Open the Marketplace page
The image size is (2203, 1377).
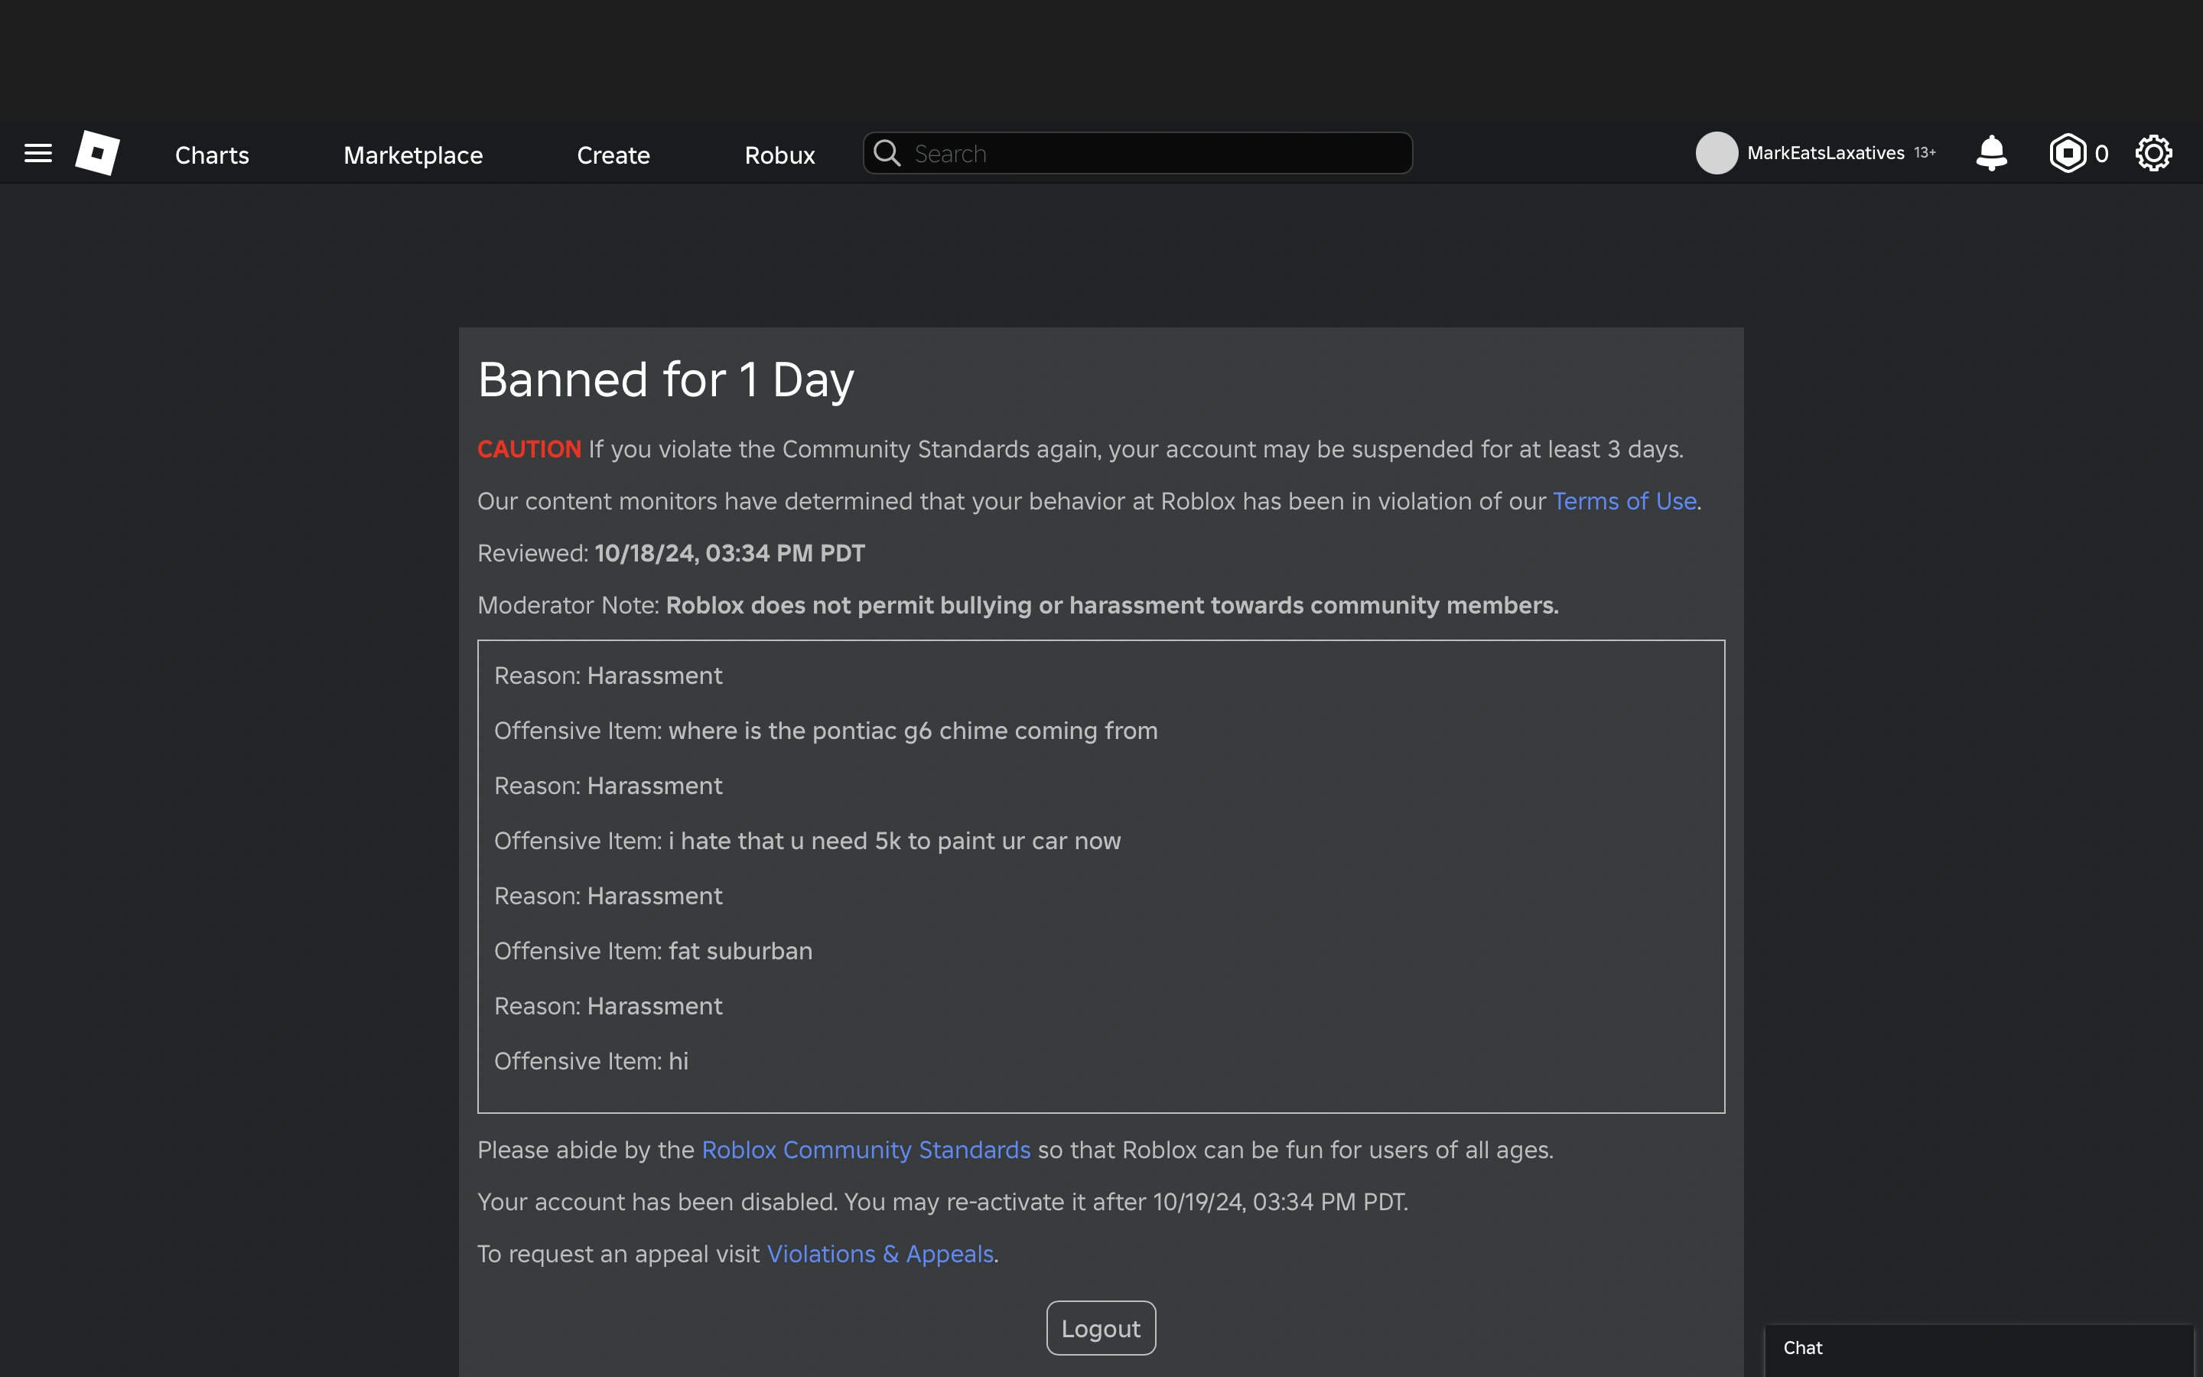click(x=413, y=155)
